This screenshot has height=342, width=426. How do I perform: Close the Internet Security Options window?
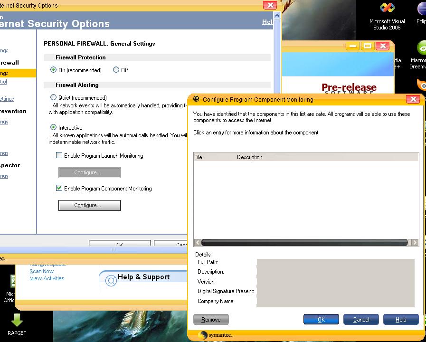point(270,5)
